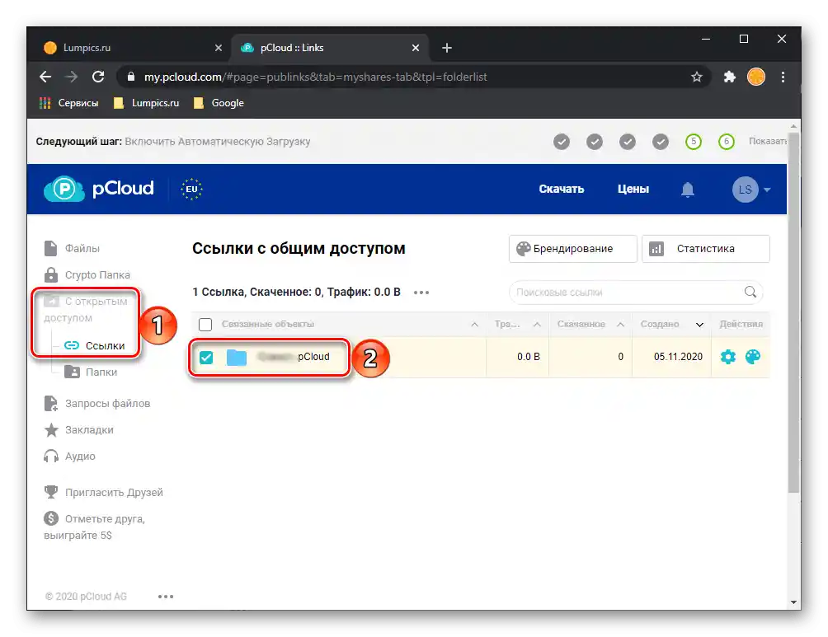Go back in browser
Screen dimensions: 828x637
tap(45, 77)
